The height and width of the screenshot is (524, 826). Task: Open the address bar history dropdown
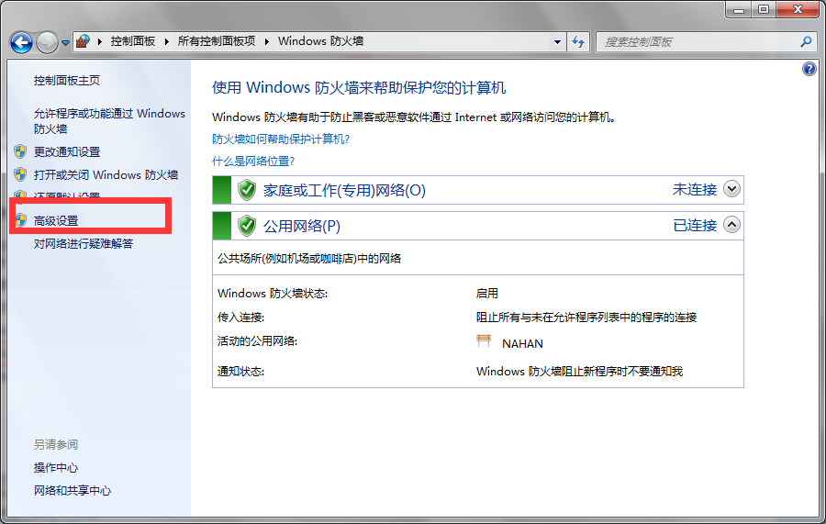pyautogui.click(x=557, y=41)
